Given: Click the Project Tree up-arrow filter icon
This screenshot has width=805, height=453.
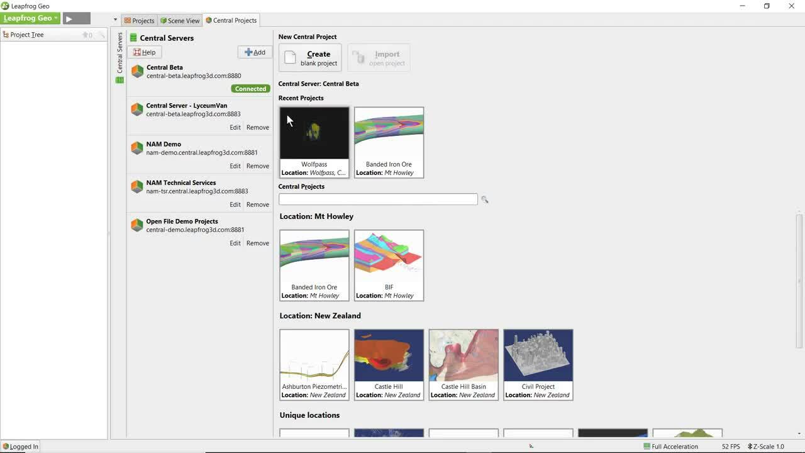Looking at the screenshot, I should coord(87,35).
